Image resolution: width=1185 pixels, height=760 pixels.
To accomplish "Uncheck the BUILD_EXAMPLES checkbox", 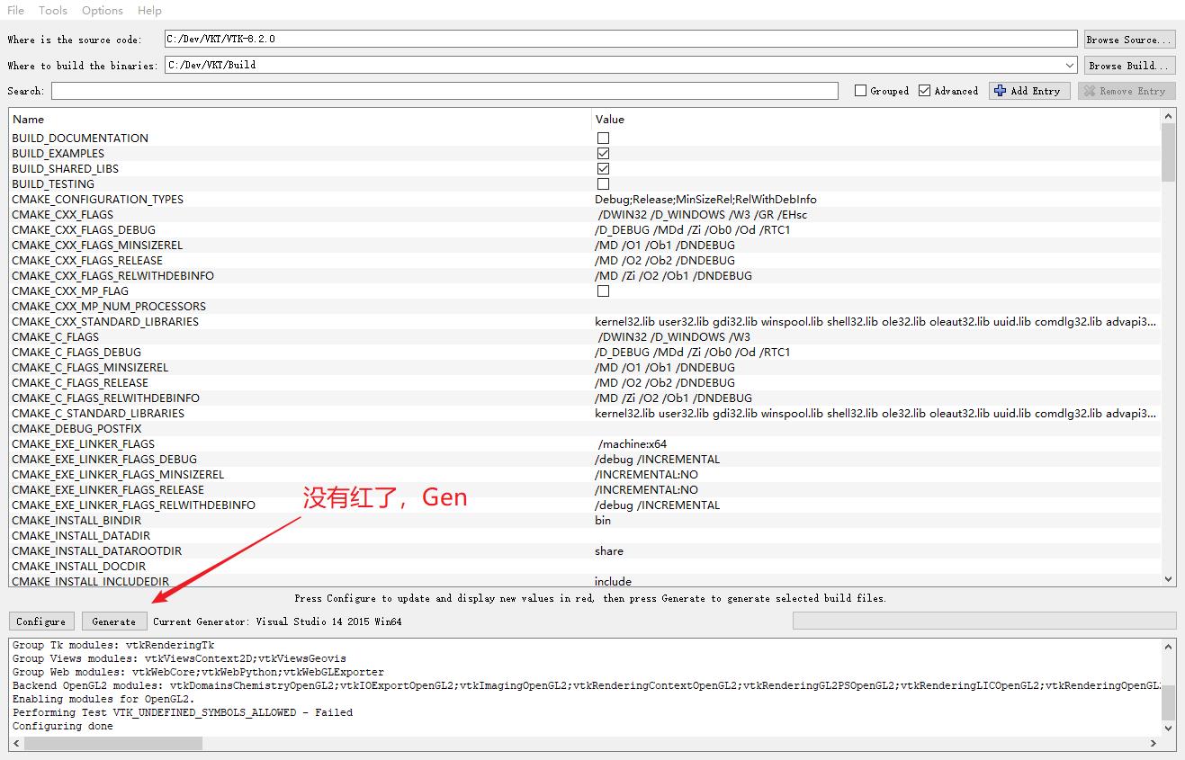I will point(603,153).
